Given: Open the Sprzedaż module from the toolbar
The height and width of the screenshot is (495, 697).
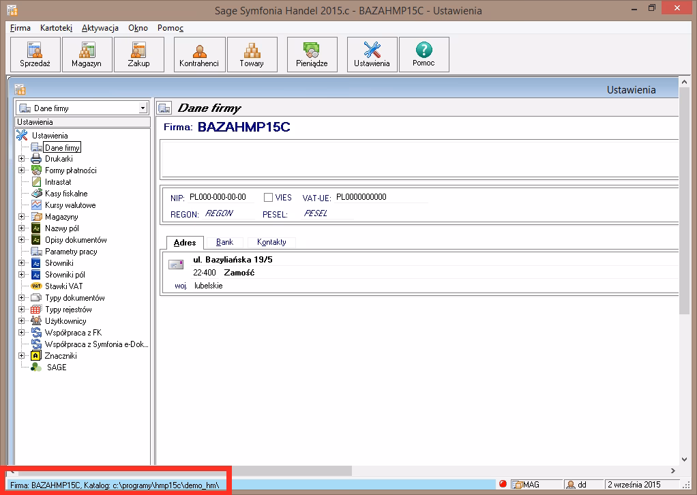Looking at the screenshot, I should (35, 55).
